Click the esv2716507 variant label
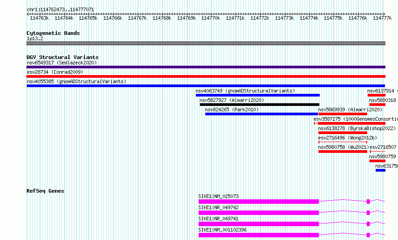 tap(383, 147)
